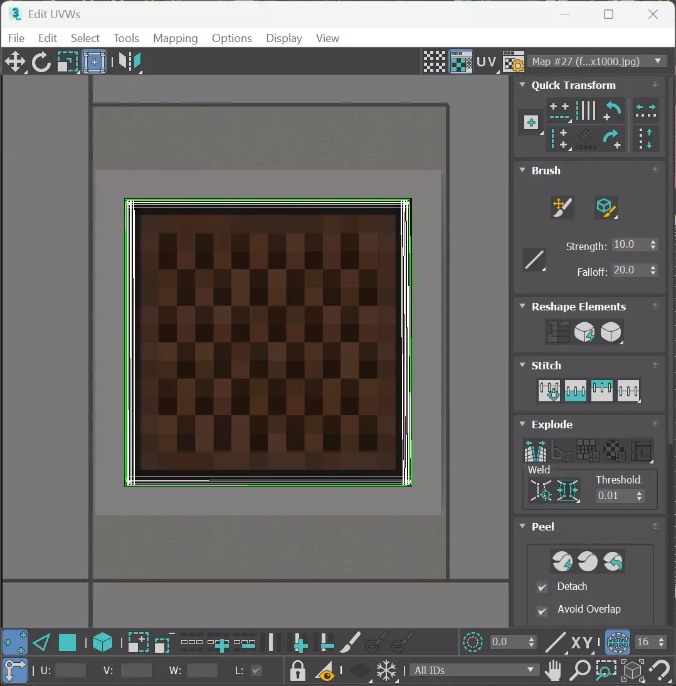
Task: Click Space Vertically icon
Action: tap(646, 139)
